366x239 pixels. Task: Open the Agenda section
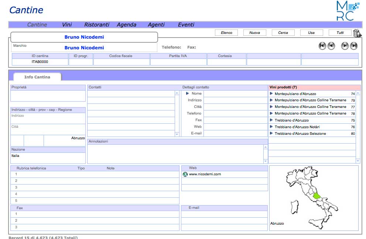[x=127, y=25]
